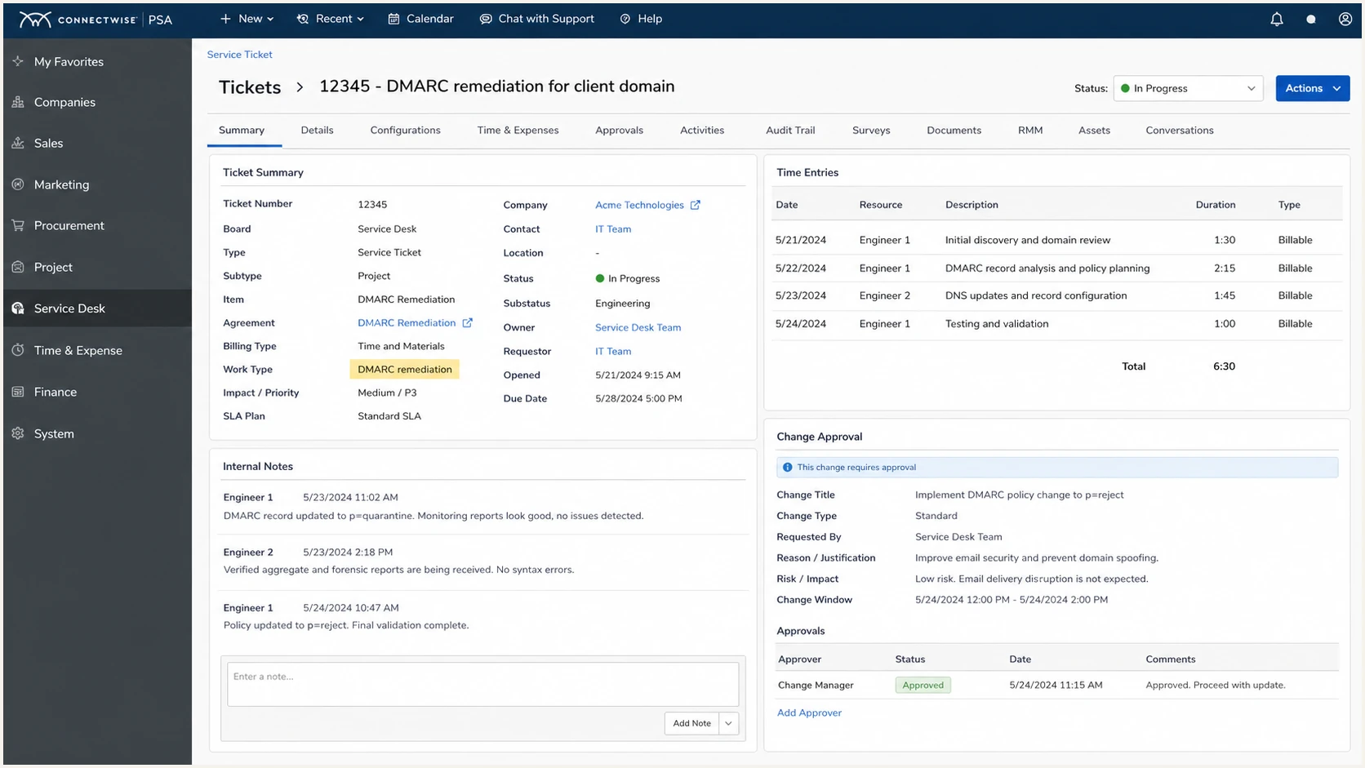Open the New dropdown menu

pyautogui.click(x=247, y=19)
